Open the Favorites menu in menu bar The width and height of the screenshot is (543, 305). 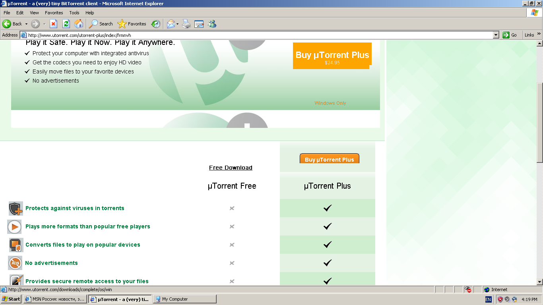54,13
